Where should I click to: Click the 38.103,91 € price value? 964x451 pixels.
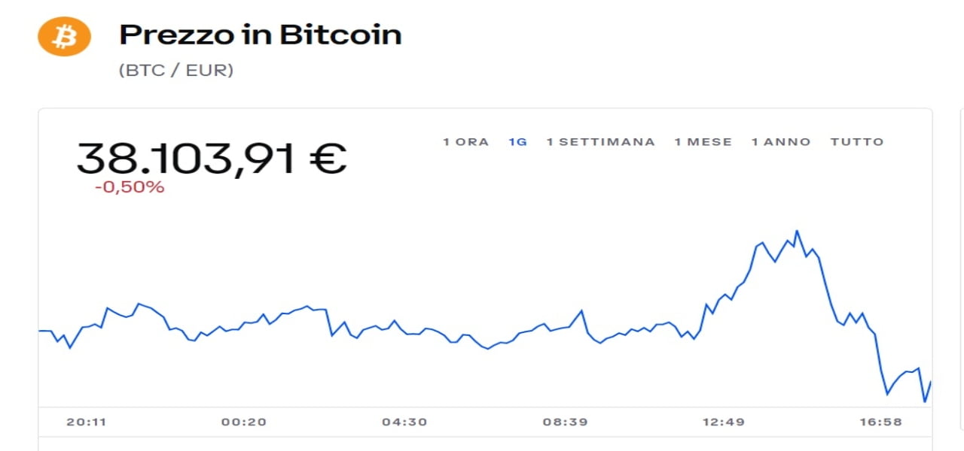[x=211, y=158]
